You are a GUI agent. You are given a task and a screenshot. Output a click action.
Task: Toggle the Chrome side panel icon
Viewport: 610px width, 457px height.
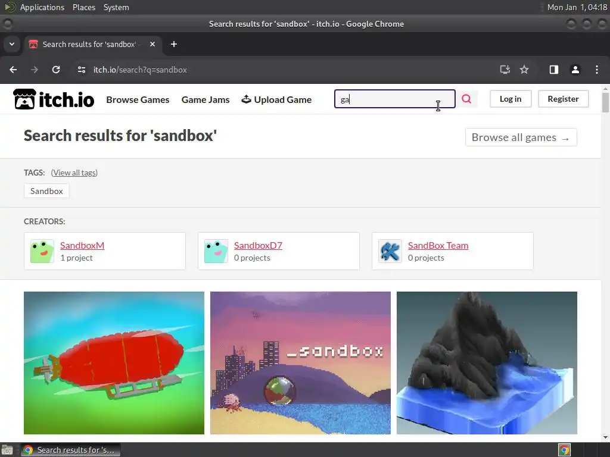point(553,70)
